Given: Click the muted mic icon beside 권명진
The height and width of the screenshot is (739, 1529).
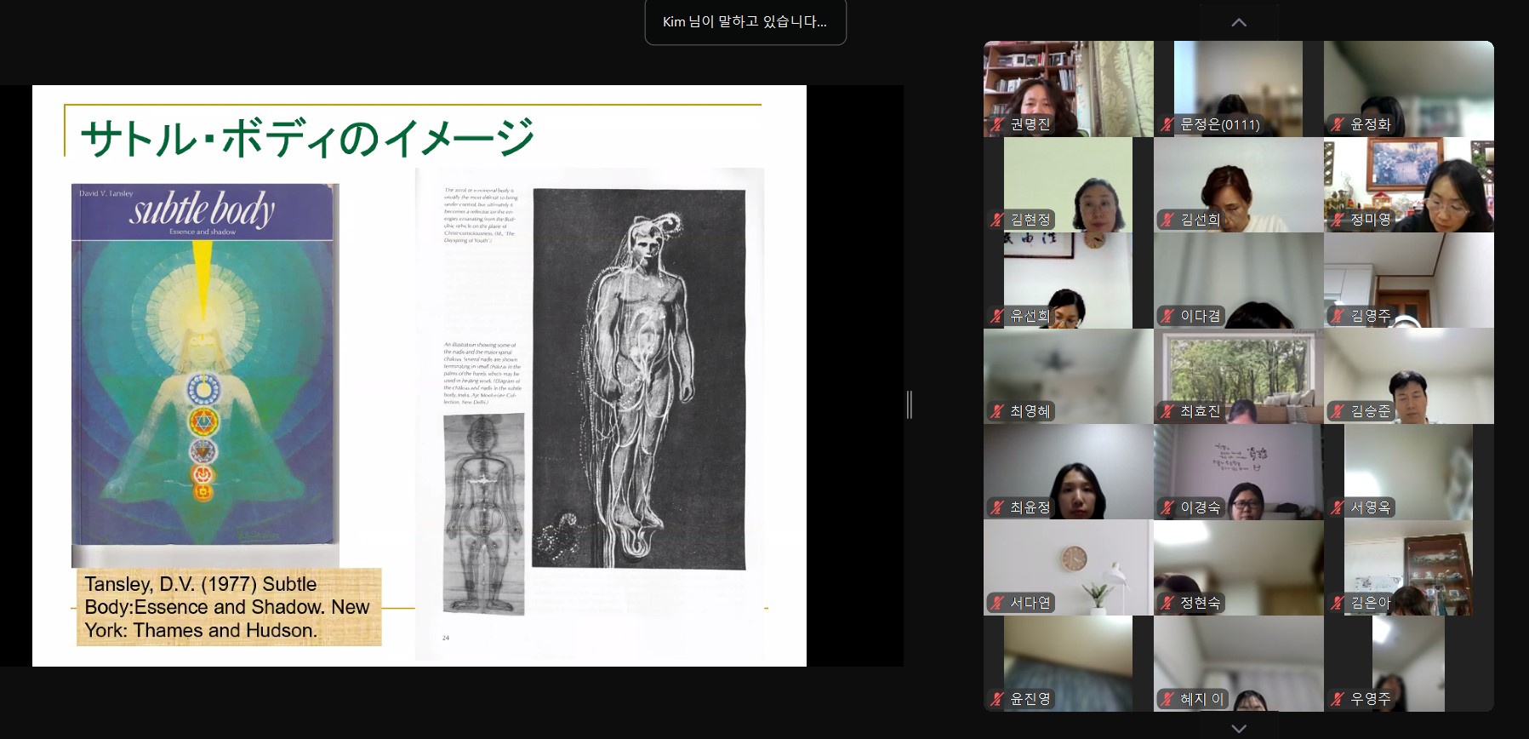Looking at the screenshot, I should (997, 124).
